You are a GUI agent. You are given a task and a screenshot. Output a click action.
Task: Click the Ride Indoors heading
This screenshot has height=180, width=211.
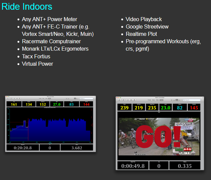click(27, 6)
